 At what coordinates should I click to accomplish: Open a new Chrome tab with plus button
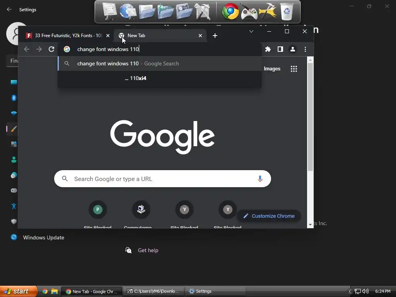click(215, 36)
